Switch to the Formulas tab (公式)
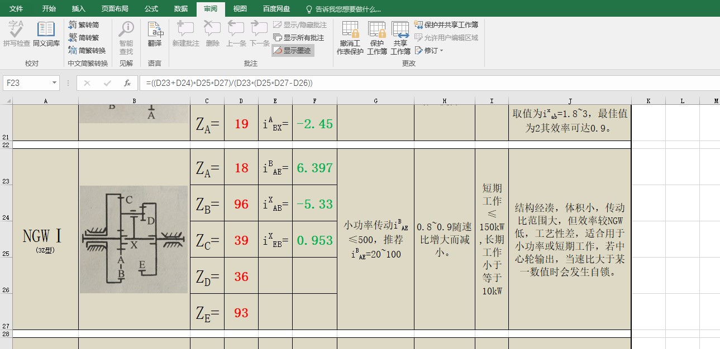 [x=151, y=9]
